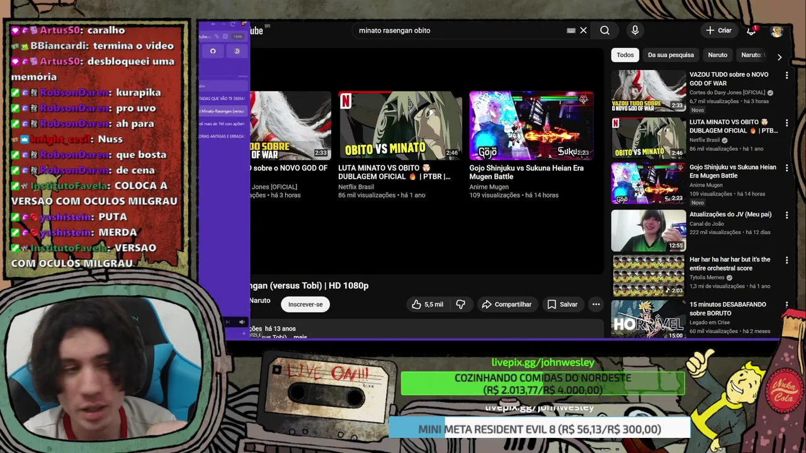806x453 pixels.
Task: Click the Criar create button
Action: point(719,30)
